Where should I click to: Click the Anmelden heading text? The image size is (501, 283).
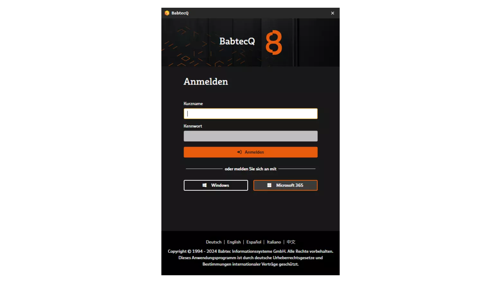click(x=206, y=82)
